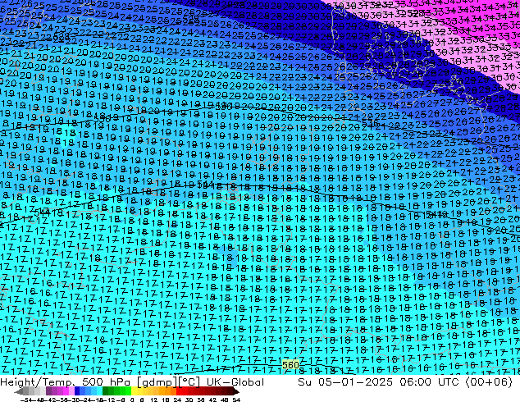The image size is (520, 402).
Task: Click the yellow legend swatch right of 0
Action: (134, 391)
